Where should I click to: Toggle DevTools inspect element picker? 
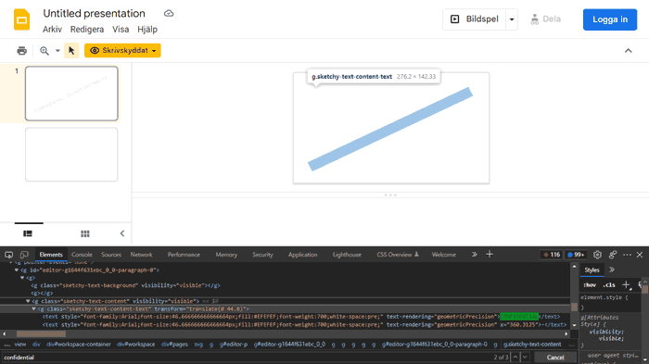pos(8,255)
